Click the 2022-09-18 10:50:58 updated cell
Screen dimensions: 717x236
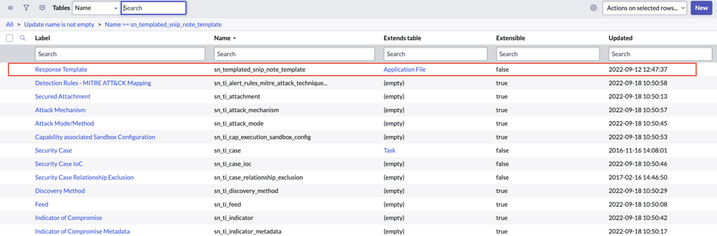tap(638, 83)
